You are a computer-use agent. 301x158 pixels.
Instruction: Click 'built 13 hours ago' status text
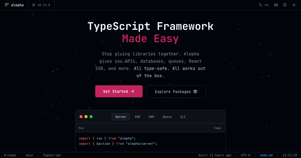tap(215, 155)
